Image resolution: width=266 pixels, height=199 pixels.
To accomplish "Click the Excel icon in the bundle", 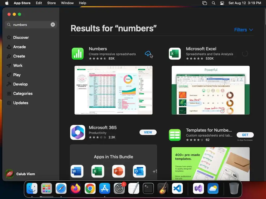I will (98, 171).
